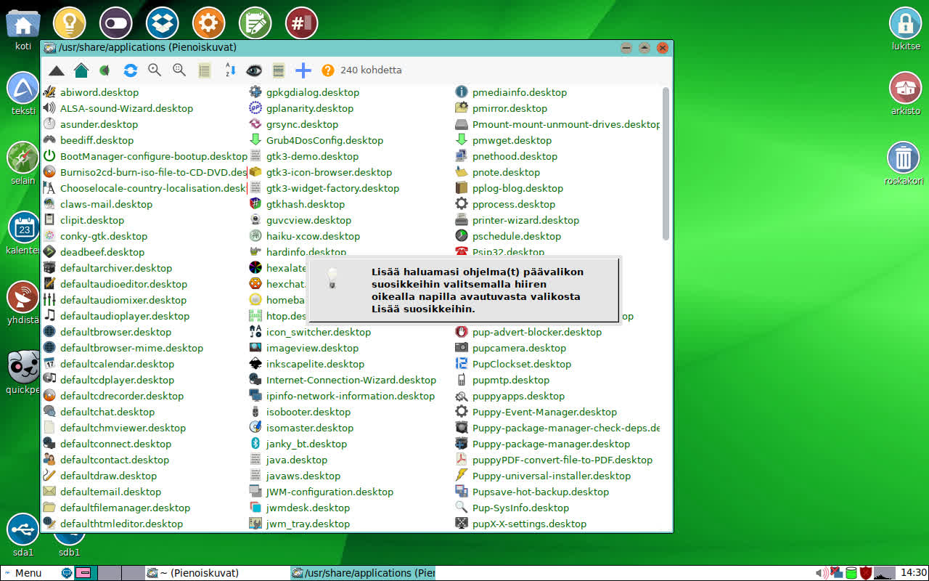Select pschedule.desktop clock icon
The width and height of the screenshot is (929, 581).
tap(462, 236)
